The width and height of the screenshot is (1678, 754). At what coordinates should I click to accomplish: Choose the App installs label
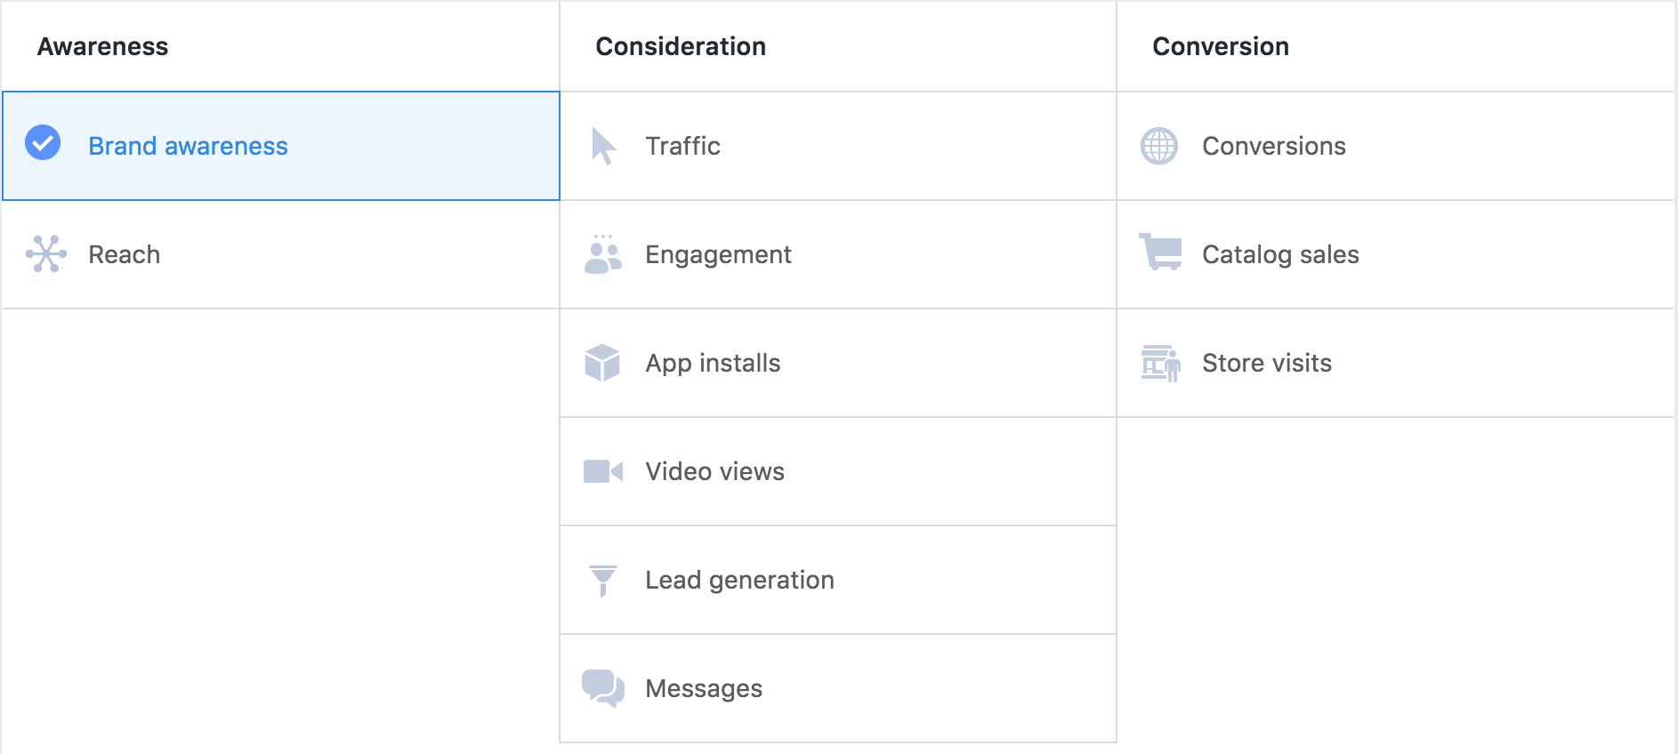(713, 364)
